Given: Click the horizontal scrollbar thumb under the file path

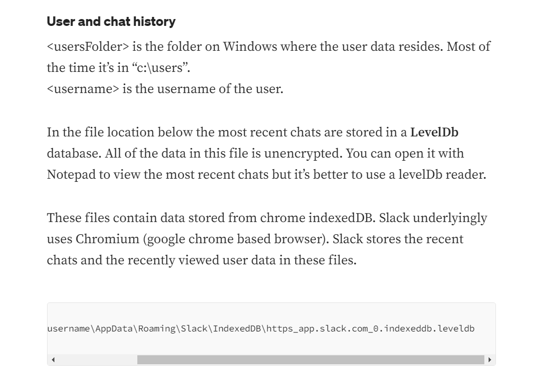Looking at the screenshot, I should (311, 359).
